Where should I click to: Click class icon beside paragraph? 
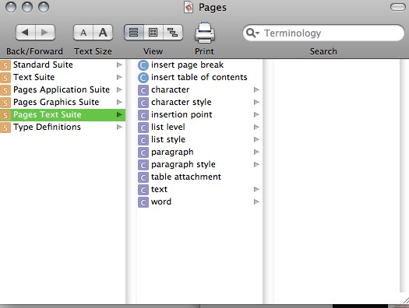coord(143,152)
